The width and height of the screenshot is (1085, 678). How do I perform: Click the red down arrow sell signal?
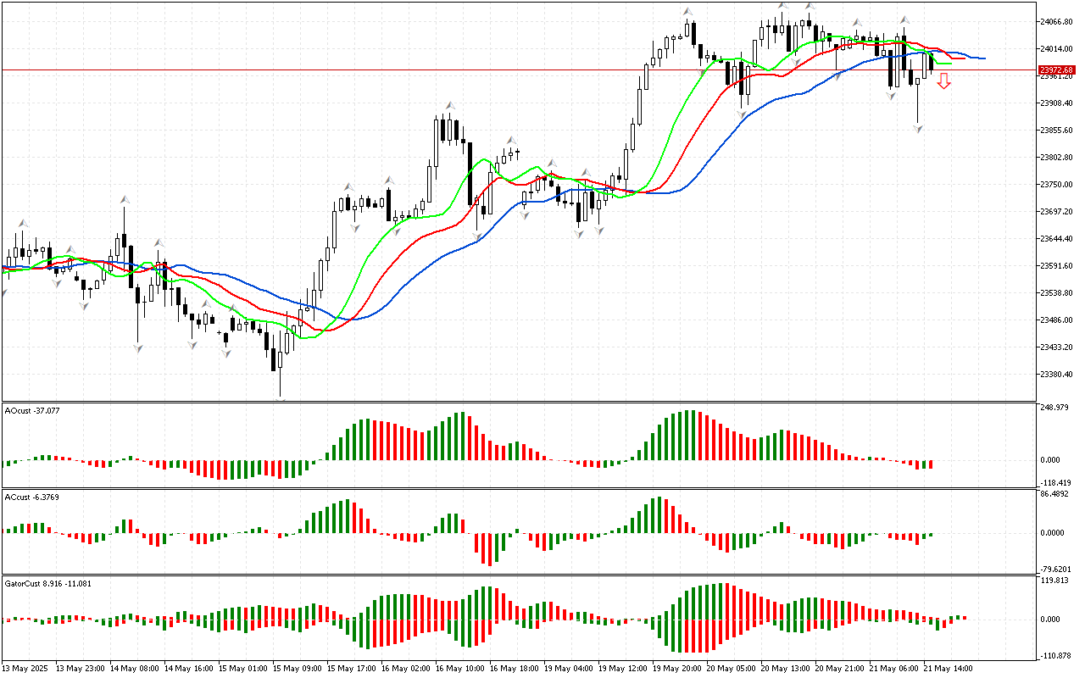943,81
